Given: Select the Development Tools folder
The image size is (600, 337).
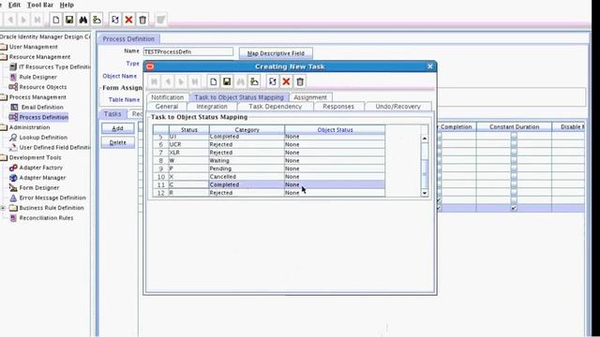Looking at the screenshot, I should (x=31, y=157).
